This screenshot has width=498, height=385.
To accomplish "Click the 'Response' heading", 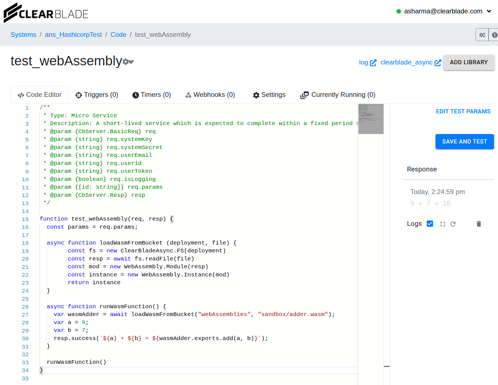I will coord(422,169).
